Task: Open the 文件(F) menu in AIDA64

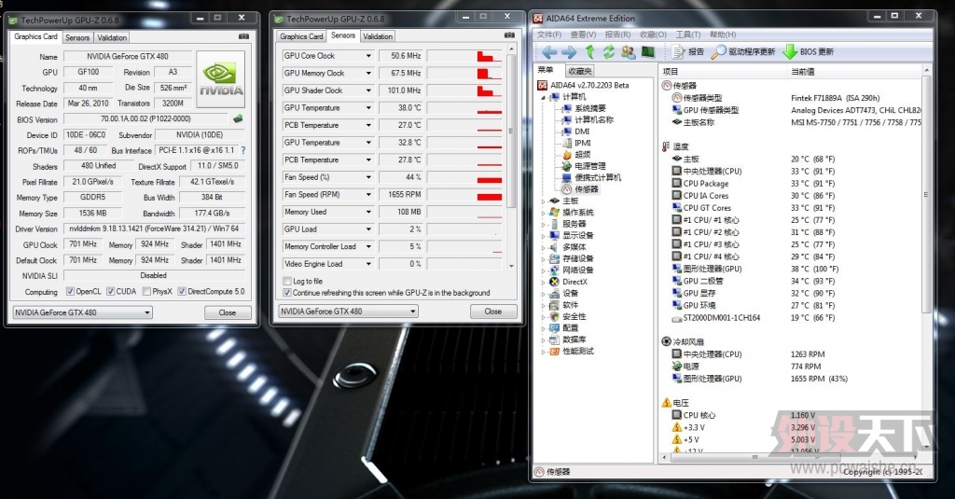Action: point(548,35)
